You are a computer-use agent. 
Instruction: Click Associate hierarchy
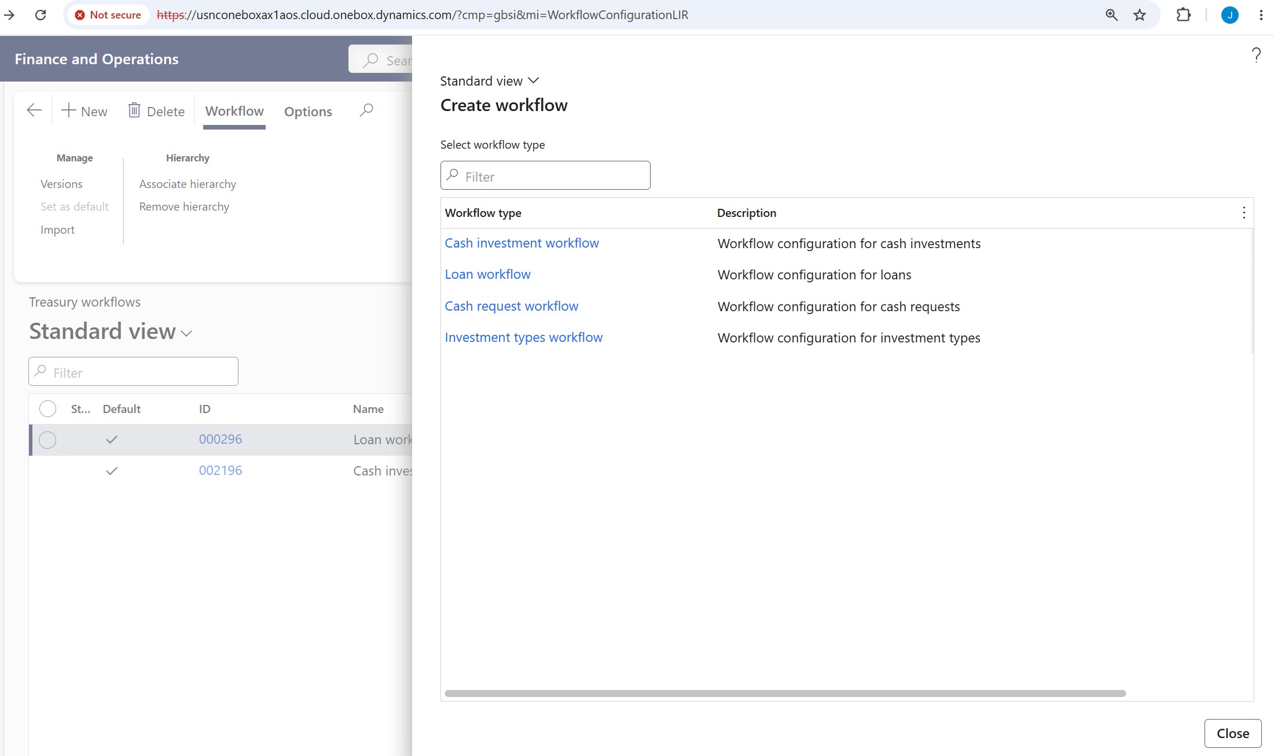pyautogui.click(x=188, y=184)
